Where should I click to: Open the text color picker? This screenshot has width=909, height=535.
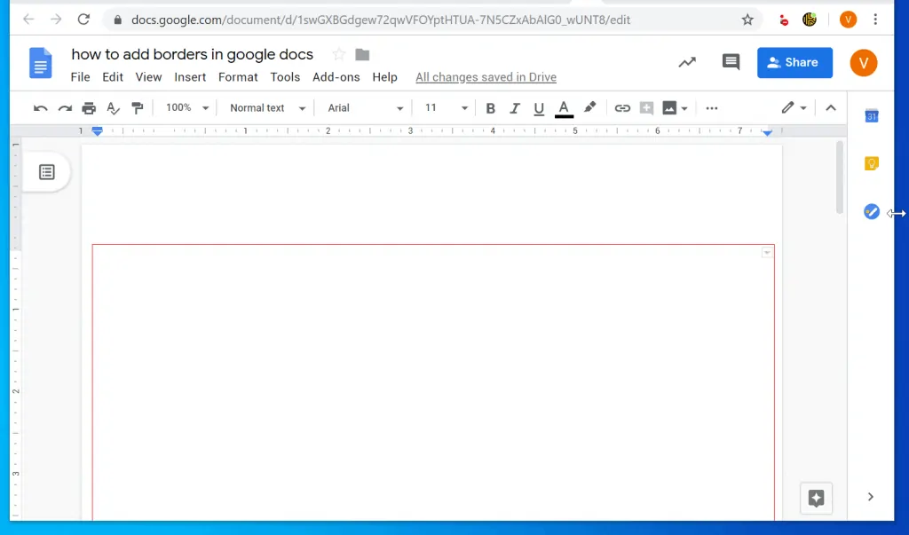pyautogui.click(x=564, y=107)
